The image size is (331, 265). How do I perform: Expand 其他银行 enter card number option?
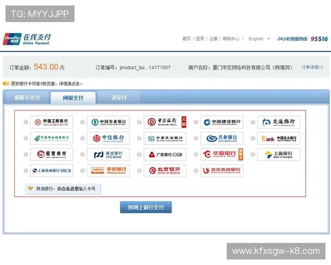pyautogui.click(x=63, y=189)
